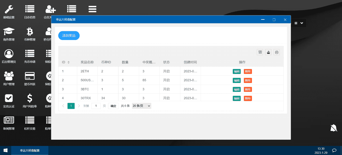This screenshot has width=342, height=155.
Task: Click the 确定 pagination confirm button
Action: tap(113, 106)
